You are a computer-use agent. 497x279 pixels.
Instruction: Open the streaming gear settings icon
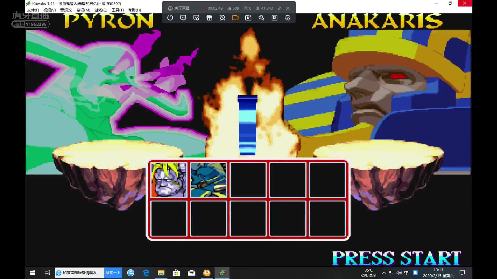(287, 18)
